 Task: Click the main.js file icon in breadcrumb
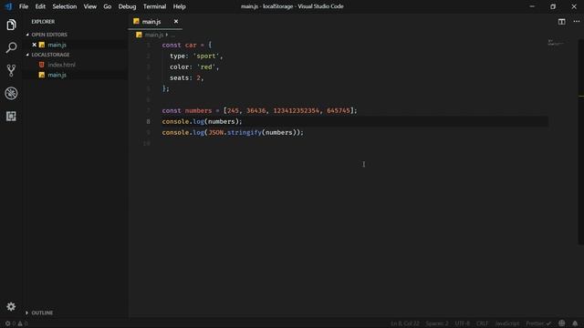coord(139,35)
